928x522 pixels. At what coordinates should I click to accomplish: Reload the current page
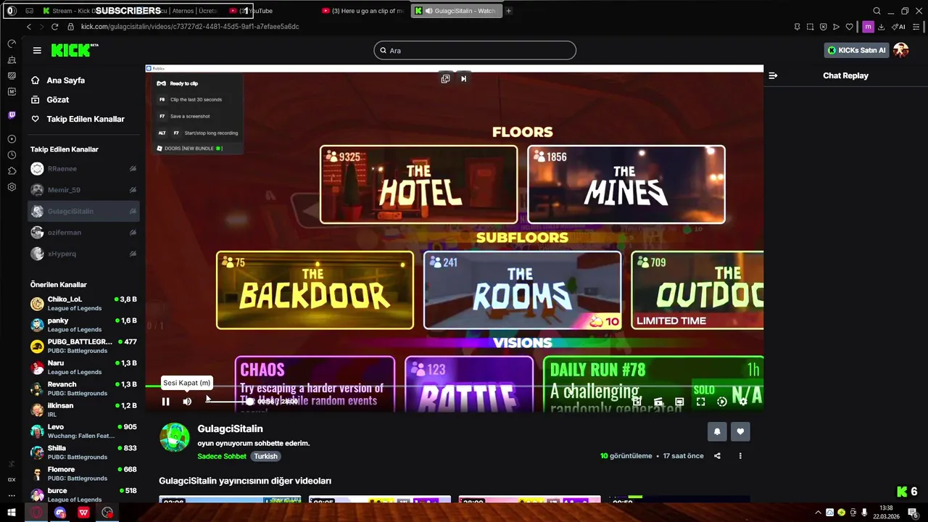tap(54, 27)
